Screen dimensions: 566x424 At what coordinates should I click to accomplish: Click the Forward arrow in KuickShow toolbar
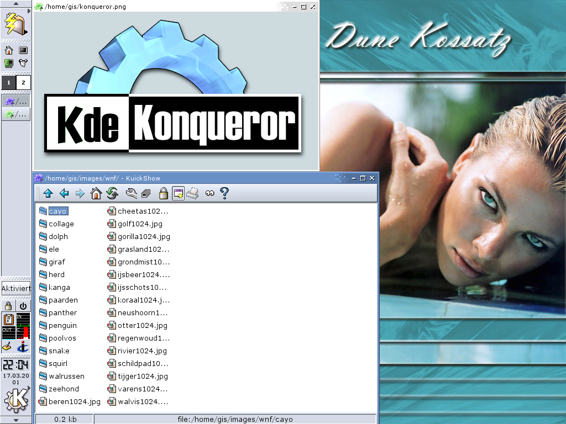pyautogui.click(x=80, y=194)
